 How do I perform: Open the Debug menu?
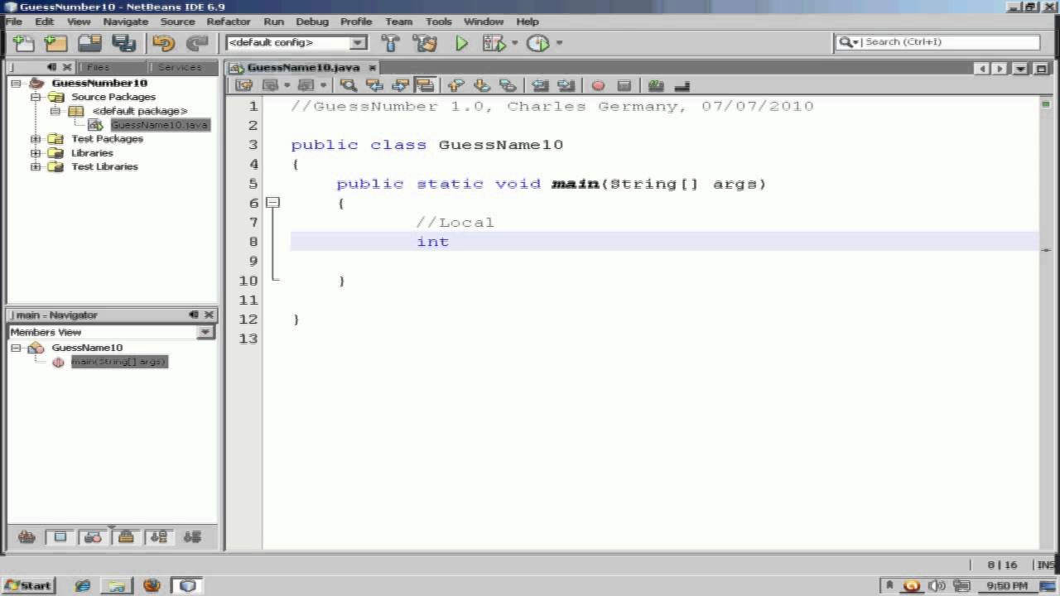point(312,22)
